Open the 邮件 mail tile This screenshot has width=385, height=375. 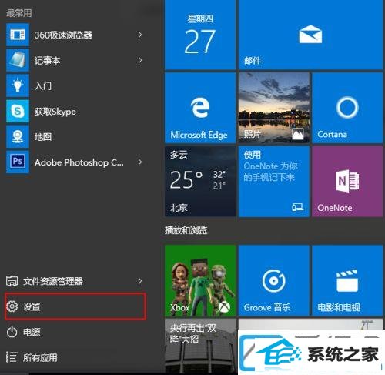point(310,35)
